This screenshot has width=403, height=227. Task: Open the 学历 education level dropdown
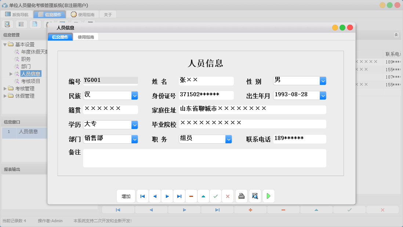135,125
